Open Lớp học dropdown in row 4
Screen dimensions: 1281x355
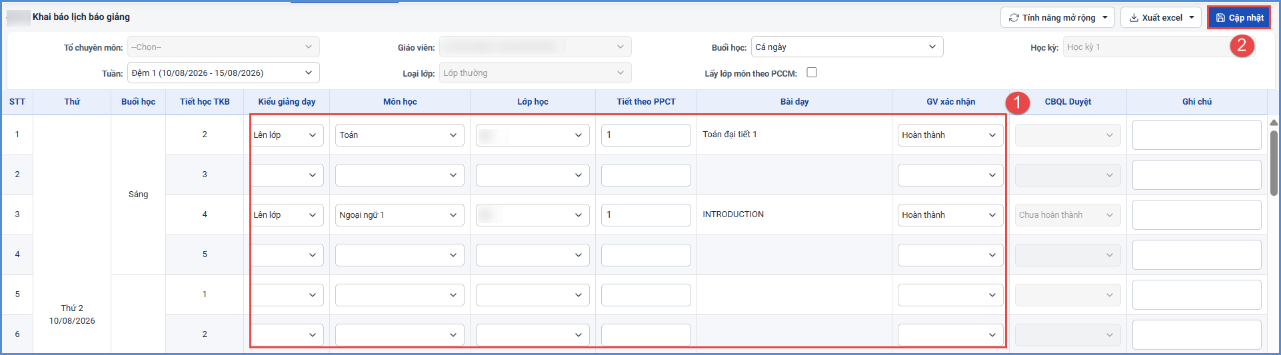click(x=533, y=255)
